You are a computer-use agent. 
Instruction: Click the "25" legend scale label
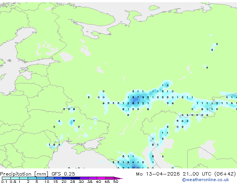click(73, 182)
